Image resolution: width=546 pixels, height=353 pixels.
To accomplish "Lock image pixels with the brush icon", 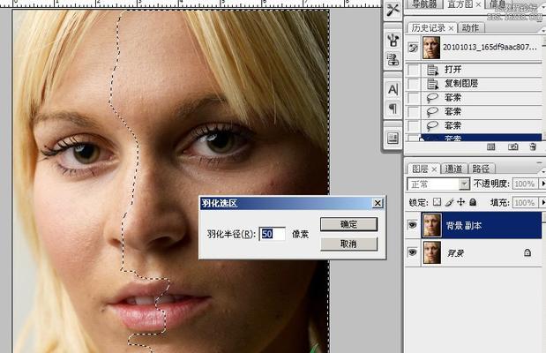I will tap(449, 202).
